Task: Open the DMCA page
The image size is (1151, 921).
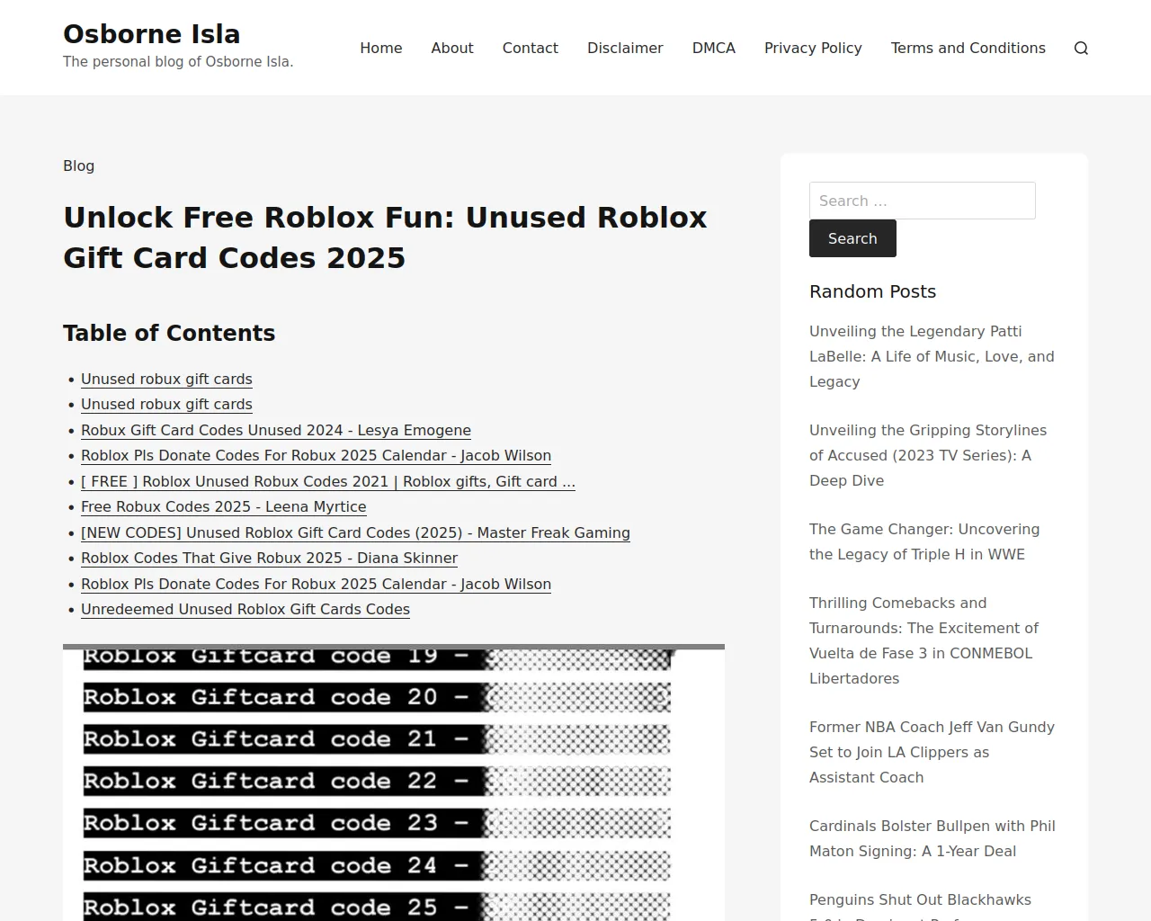Action: pyautogui.click(x=714, y=48)
